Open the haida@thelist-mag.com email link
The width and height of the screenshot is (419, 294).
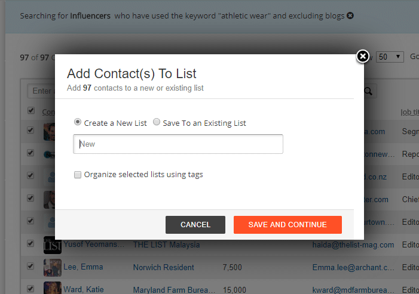pyautogui.click(x=353, y=245)
